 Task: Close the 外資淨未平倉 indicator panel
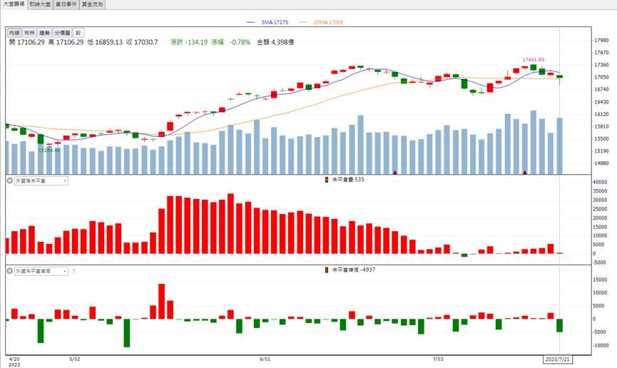click(10, 180)
